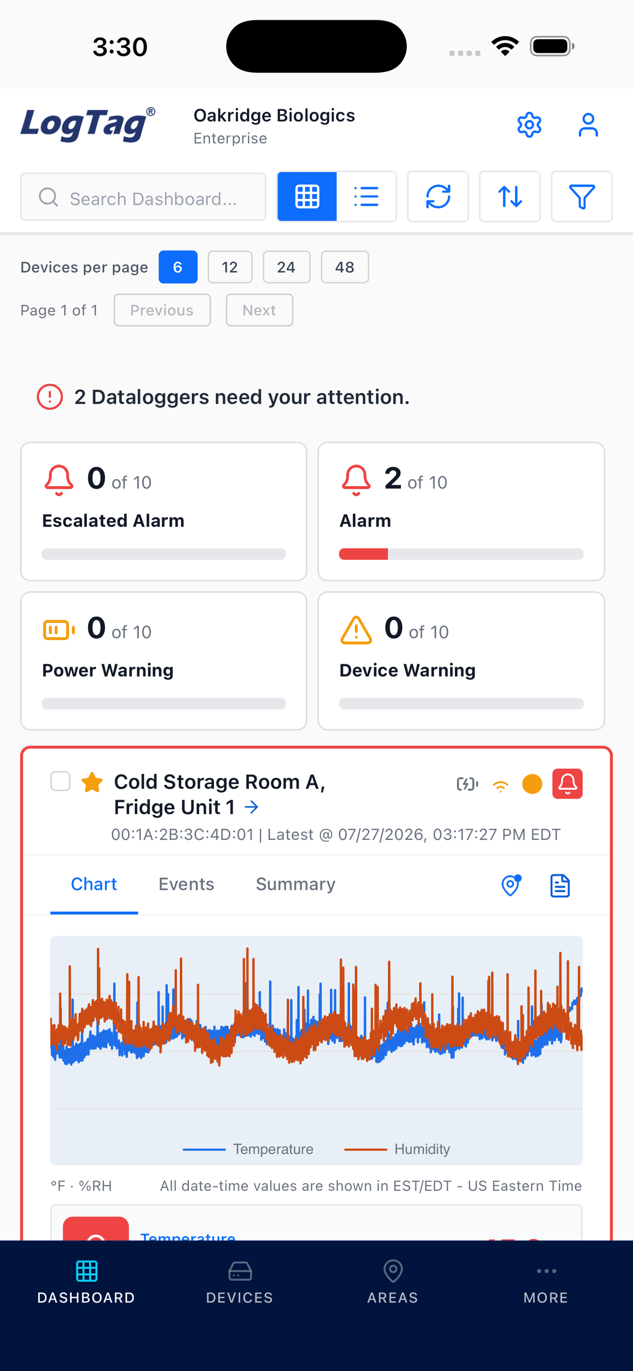Open the Devices bottom navigation tab
Image resolution: width=633 pixels, height=1371 pixels.
pos(240,1283)
